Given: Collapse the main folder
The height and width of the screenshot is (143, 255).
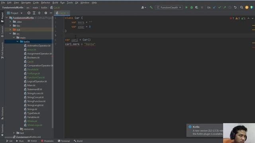Looking at the screenshot, I should [x=14, y=38].
